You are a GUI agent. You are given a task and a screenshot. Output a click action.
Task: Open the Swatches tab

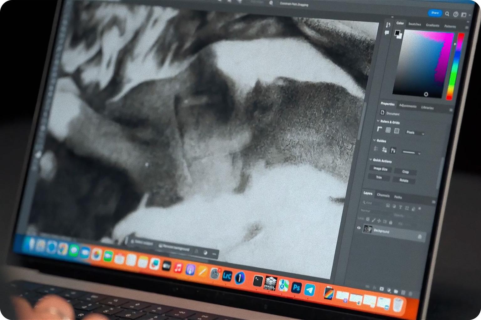pyautogui.click(x=415, y=24)
